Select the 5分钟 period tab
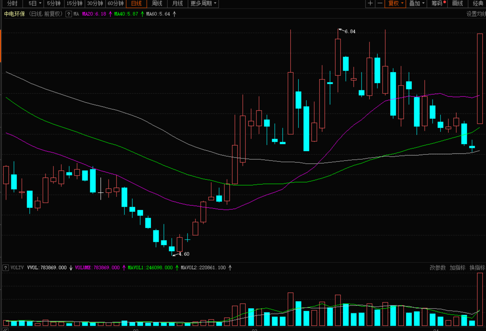486x331 pixels. (54, 4)
